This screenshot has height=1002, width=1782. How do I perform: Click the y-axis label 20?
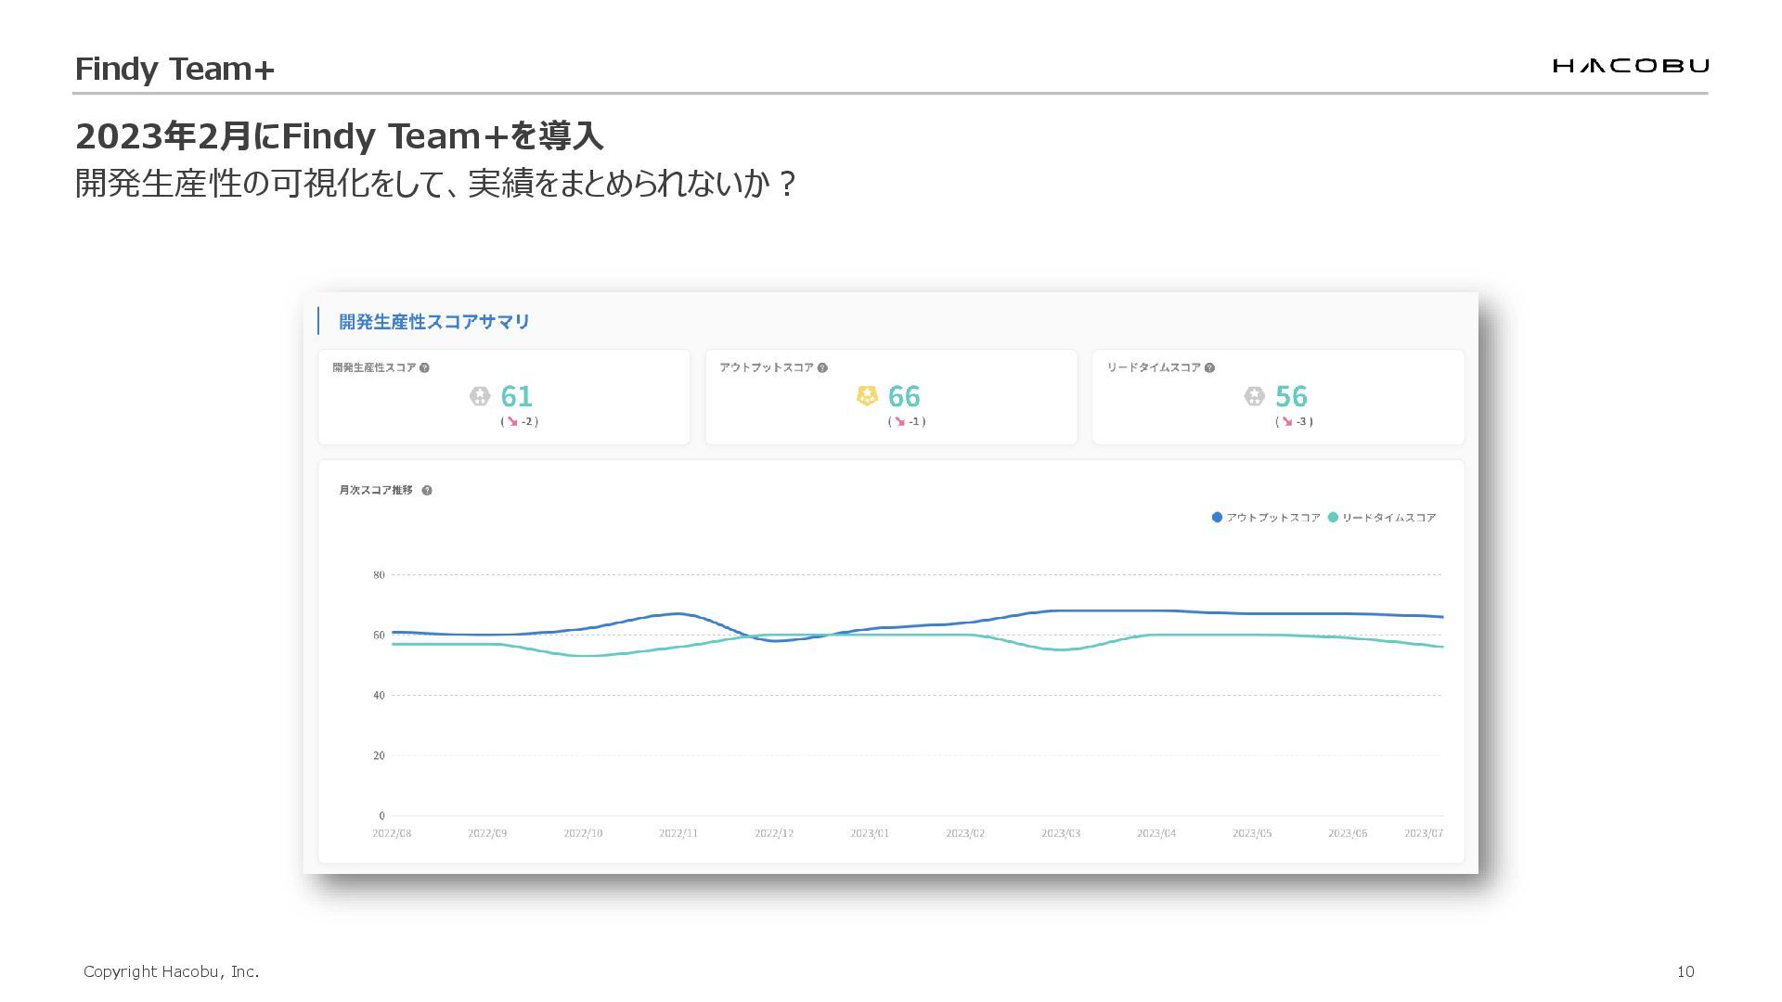tap(379, 756)
